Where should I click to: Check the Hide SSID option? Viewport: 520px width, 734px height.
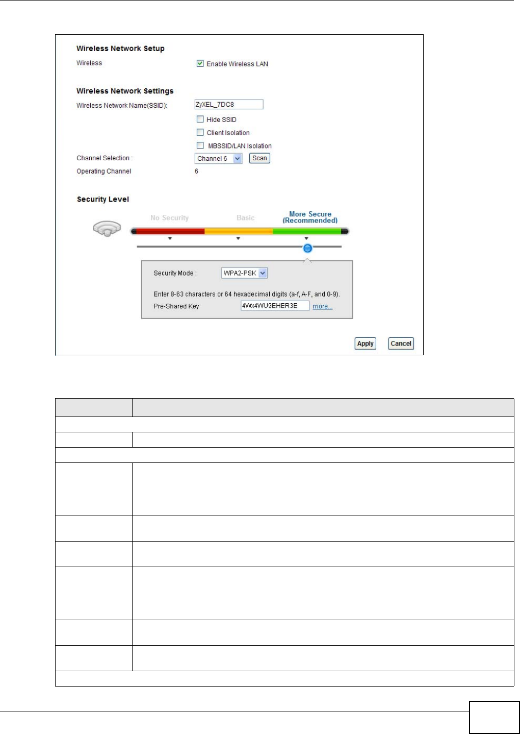(x=200, y=119)
